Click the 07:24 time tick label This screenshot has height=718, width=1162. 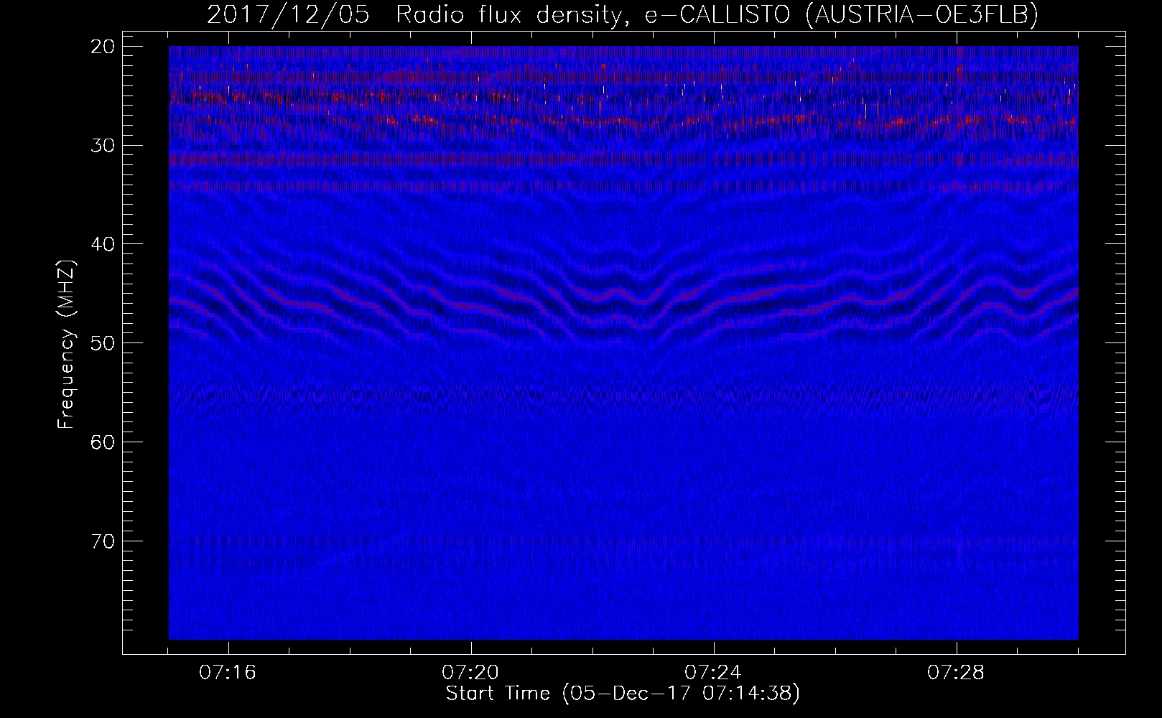pos(714,673)
